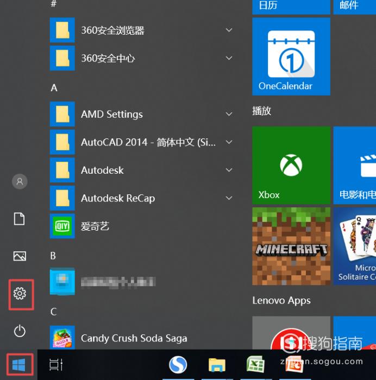Screen dimensions: 376x380
Task: Open the Documents icon in Start sidebar
Action: click(20, 219)
